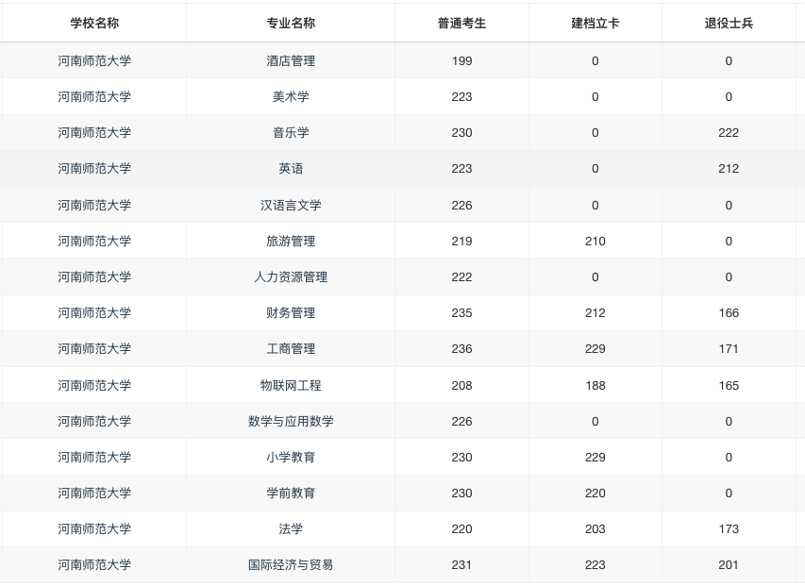Select the 法学 major cell

291,529
